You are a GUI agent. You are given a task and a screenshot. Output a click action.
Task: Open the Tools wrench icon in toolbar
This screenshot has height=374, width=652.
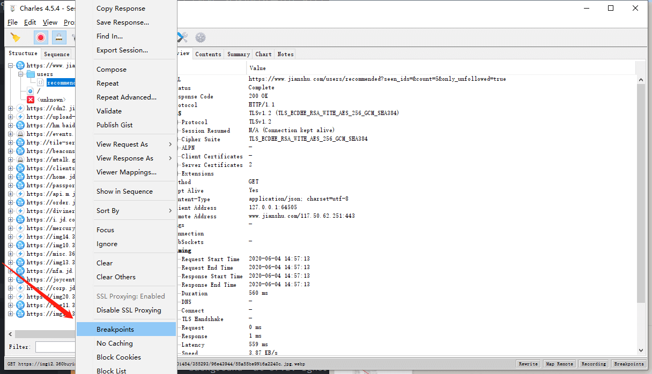182,37
